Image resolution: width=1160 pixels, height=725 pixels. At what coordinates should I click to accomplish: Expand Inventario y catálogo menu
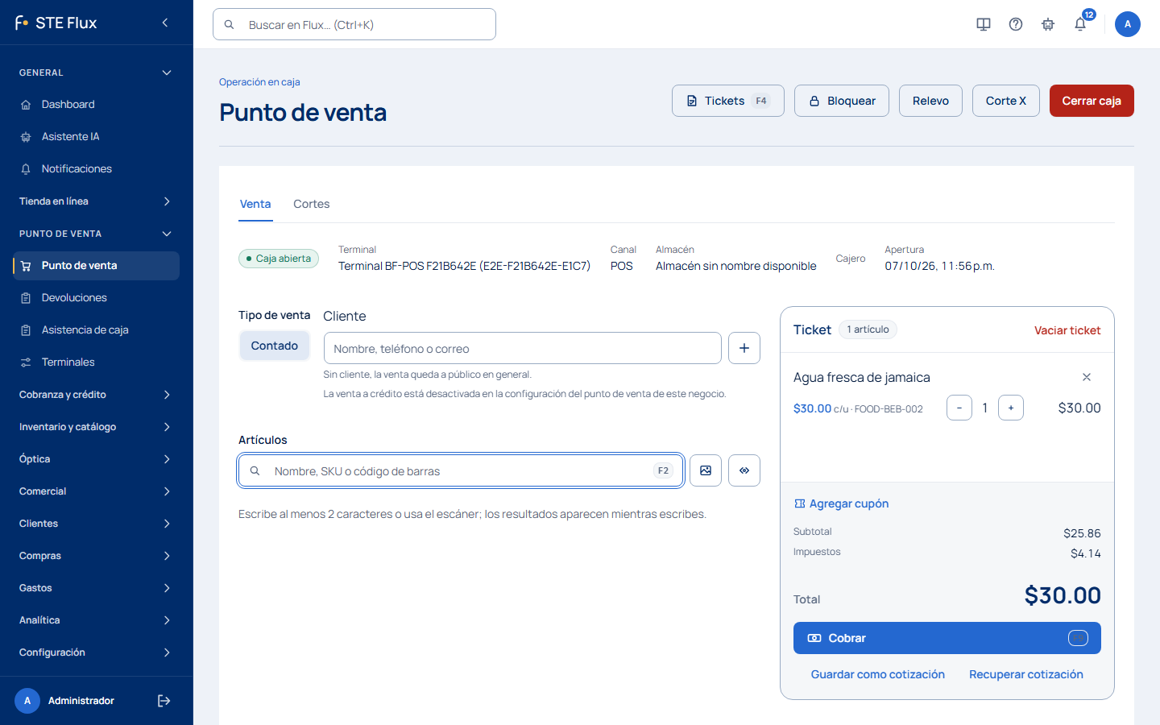(x=96, y=427)
